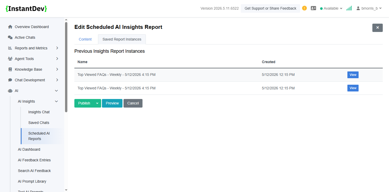Open AI Dashboard in sidebar
This screenshot has height=192, width=389.
pyautogui.click(x=29, y=149)
